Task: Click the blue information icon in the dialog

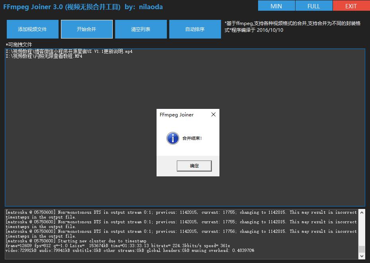Action: [172, 138]
